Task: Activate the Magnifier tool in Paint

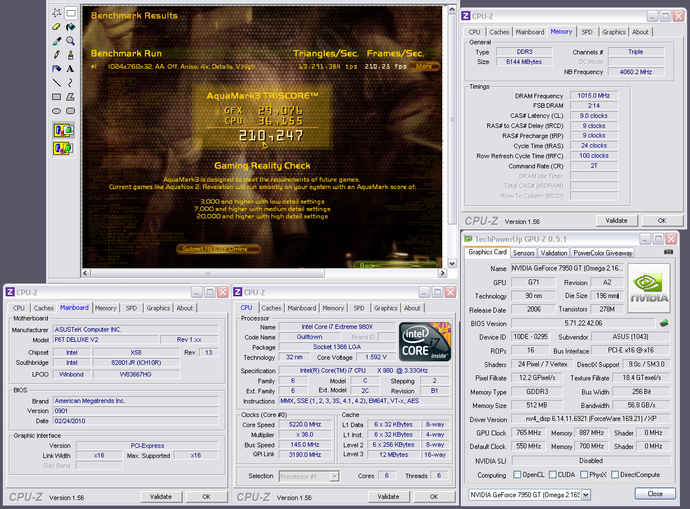Action: (x=71, y=41)
